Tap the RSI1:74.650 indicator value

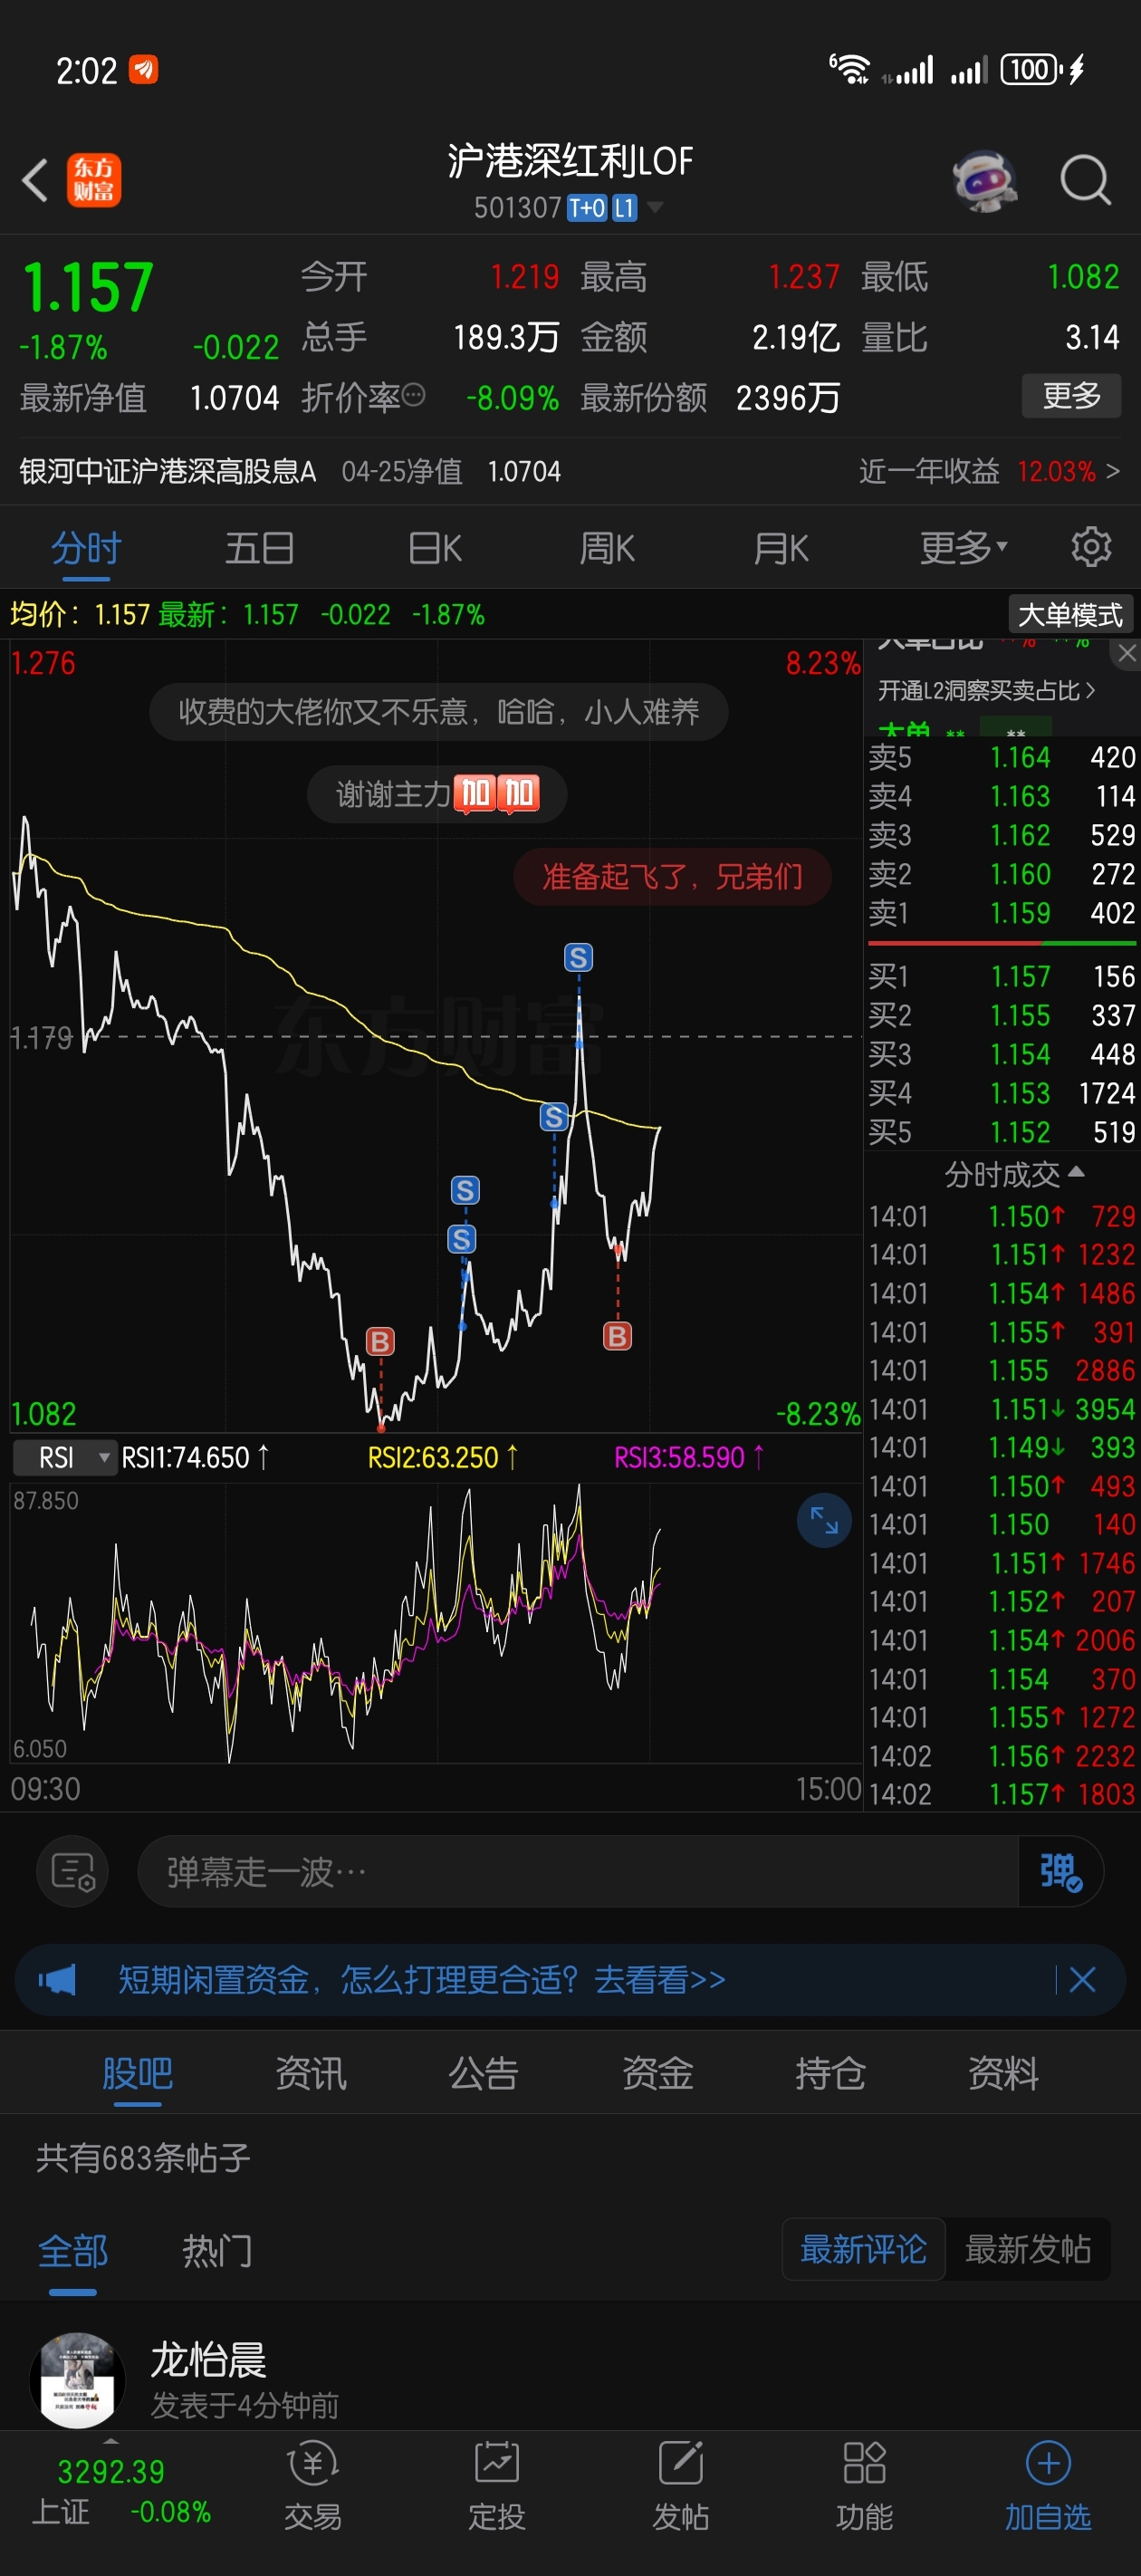(x=195, y=1457)
